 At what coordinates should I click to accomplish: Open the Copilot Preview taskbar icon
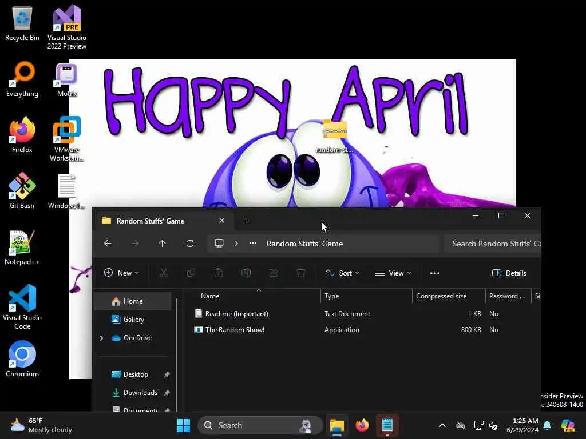(568, 425)
